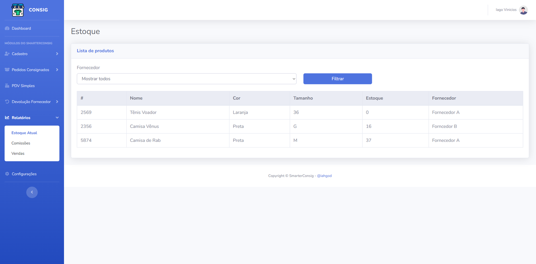Click the Relatórios chart icon
The image size is (536, 264).
click(7, 118)
